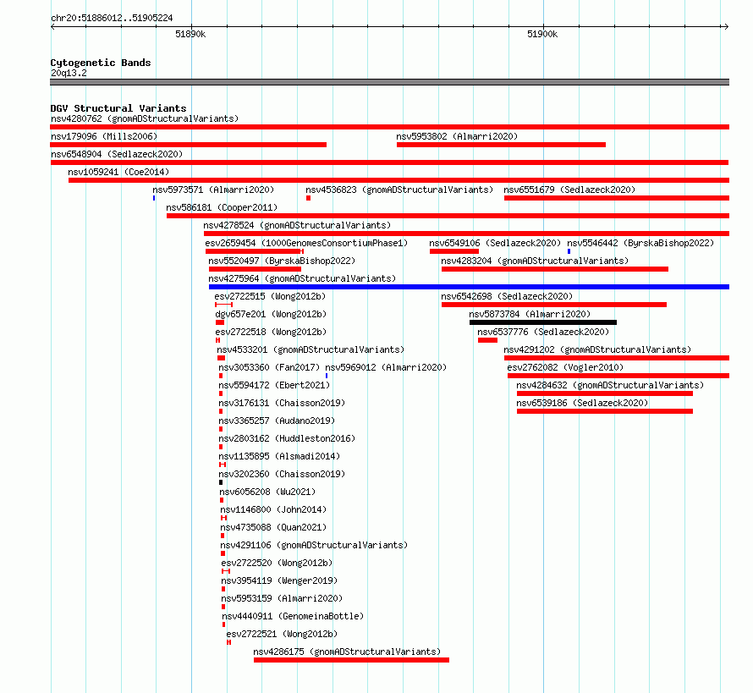Viewport: 753px width, 693px height.
Task: Open nsv6551679 (Sedlazeck2020) label
Action: [569, 190]
